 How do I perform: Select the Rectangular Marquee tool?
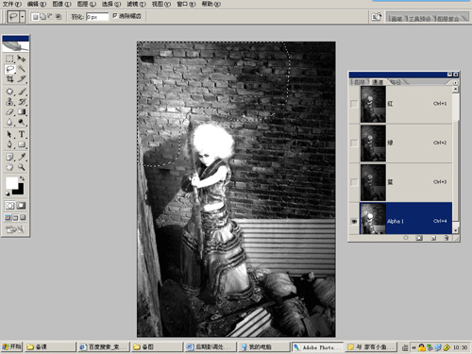9,59
